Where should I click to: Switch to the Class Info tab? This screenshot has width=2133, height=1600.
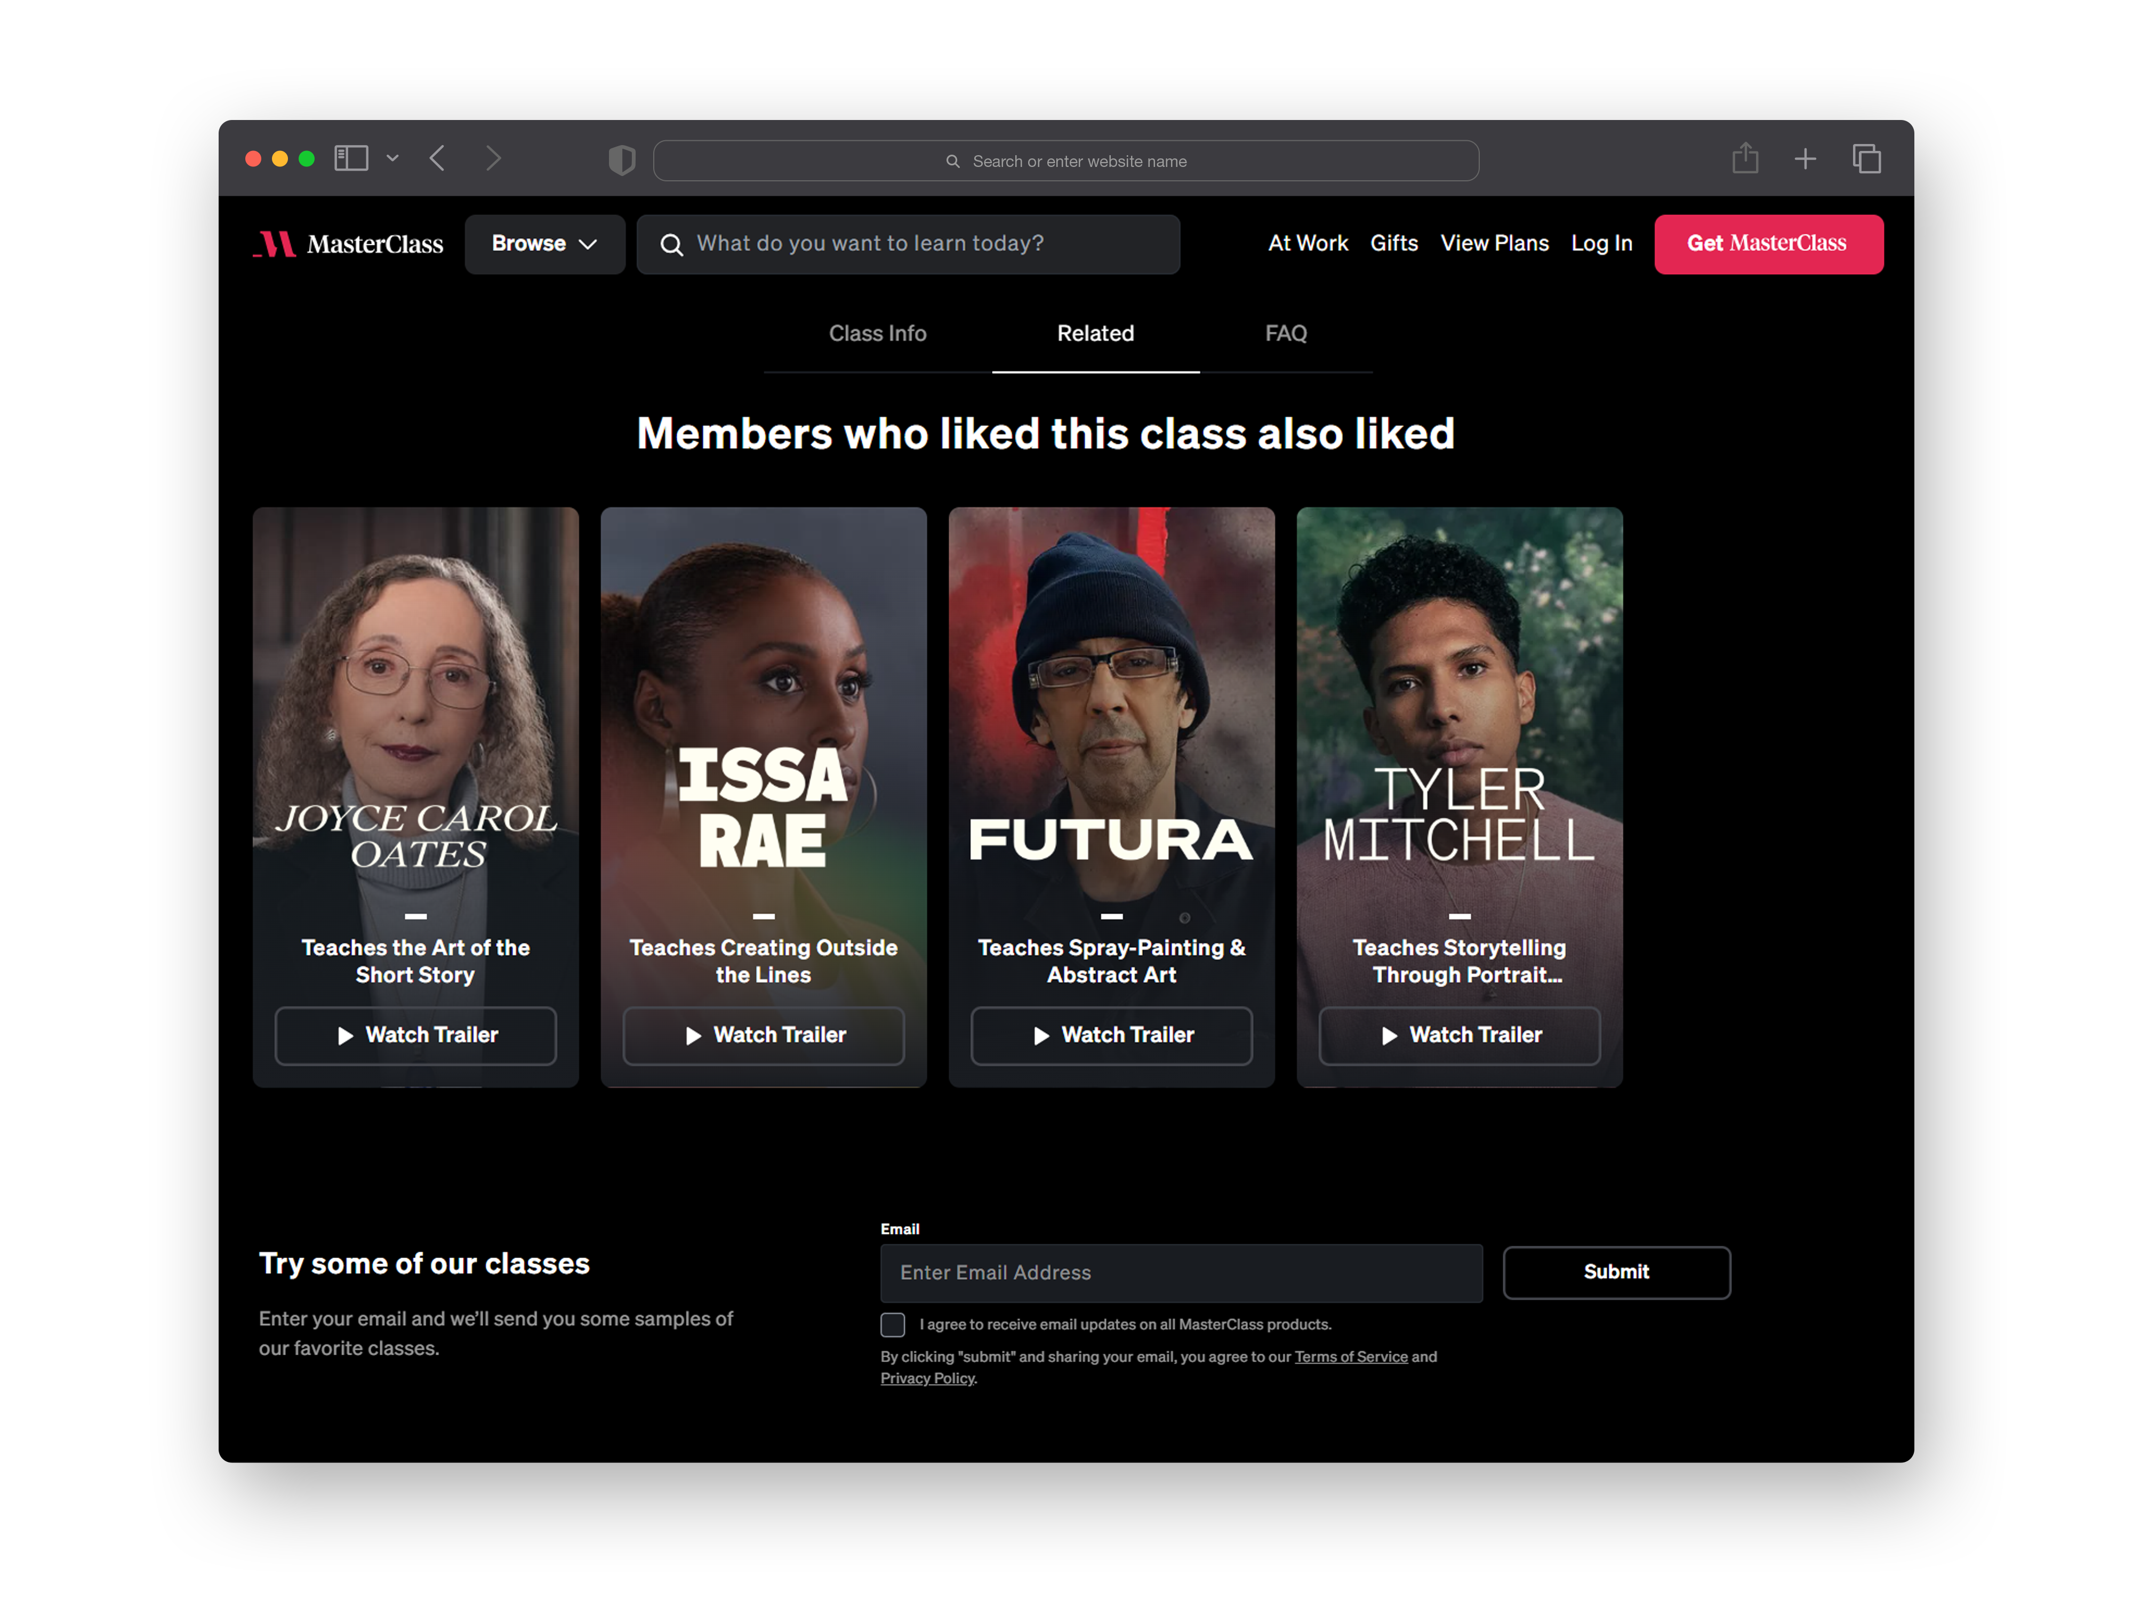pyautogui.click(x=877, y=334)
